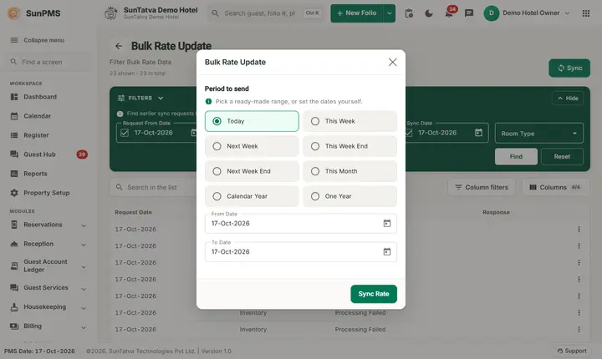Image resolution: width=602 pixels, height=359 pixels.
Task: Select the Calendar Year option
Action: pos(252,196)
